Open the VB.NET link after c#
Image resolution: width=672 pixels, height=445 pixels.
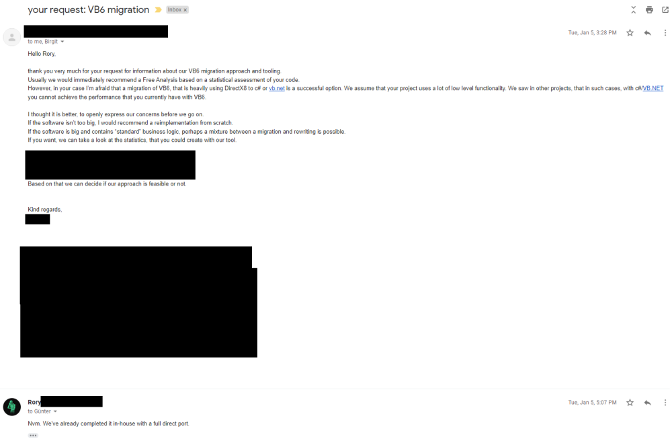click(x=653, y=88)
